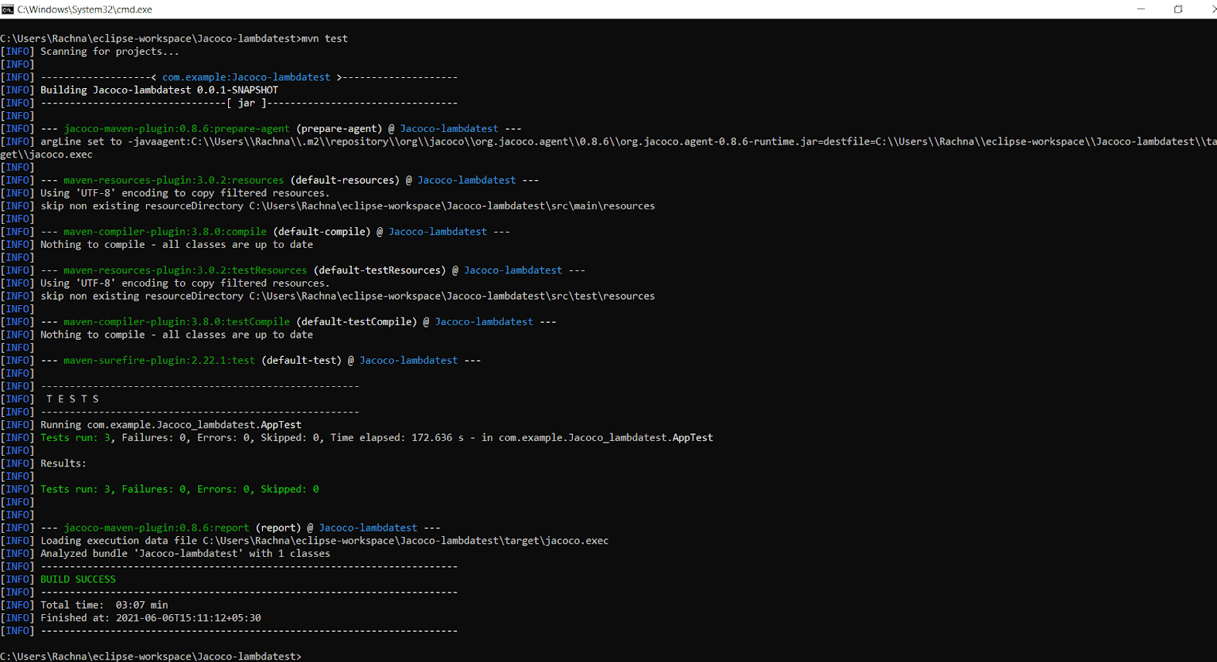Maximize the cmd.exe window
Viewport: 1217px width, 662px height.
point(1178,9)
